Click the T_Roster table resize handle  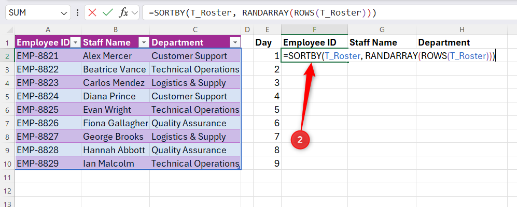[x=240, y=168]
